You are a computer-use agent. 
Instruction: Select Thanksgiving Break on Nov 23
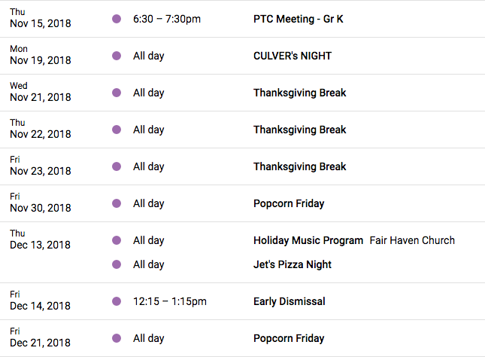(x=300, y=166)
